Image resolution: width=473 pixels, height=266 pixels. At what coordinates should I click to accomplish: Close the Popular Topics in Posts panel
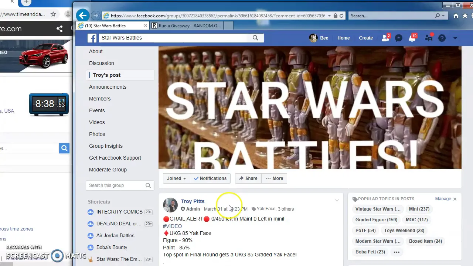[455, 199]
